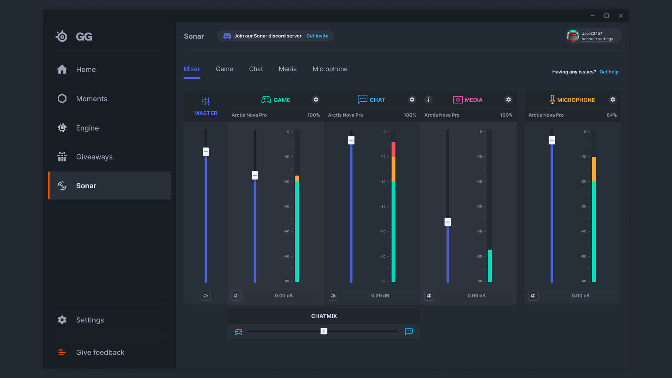
Task: Click the ChatMix slider handle
Action: click(x=324, y=331)
